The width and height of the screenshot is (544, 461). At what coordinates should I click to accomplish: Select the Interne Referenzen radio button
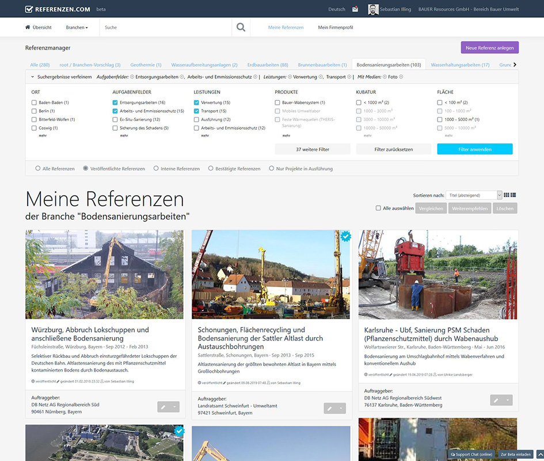point(155,169)
